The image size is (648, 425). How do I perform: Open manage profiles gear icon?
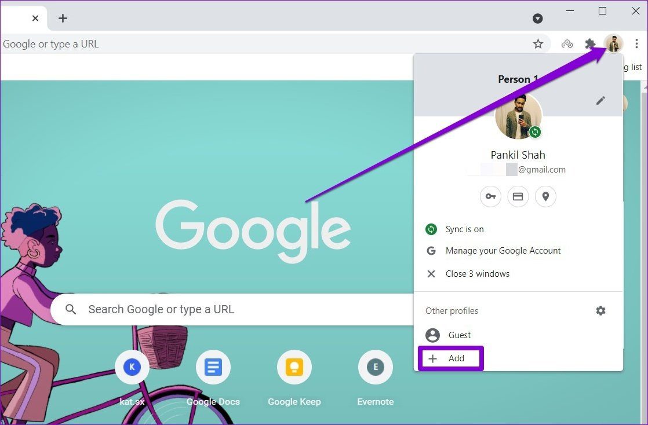[x=600, y=310]
